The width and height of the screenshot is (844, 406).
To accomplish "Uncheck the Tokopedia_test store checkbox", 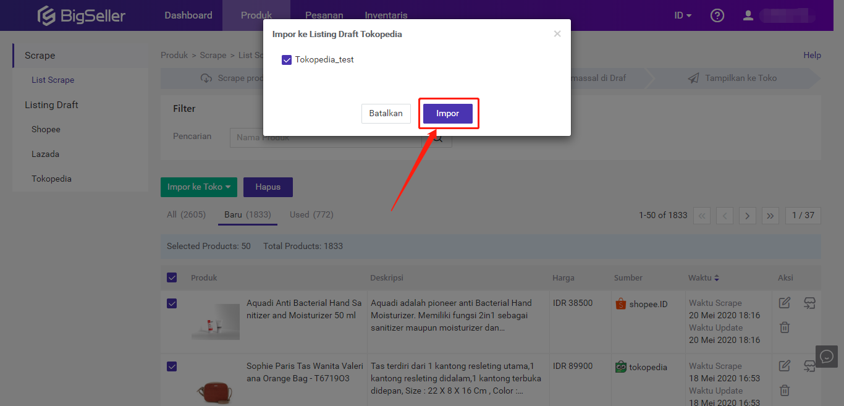I will [x=287, y=60].
